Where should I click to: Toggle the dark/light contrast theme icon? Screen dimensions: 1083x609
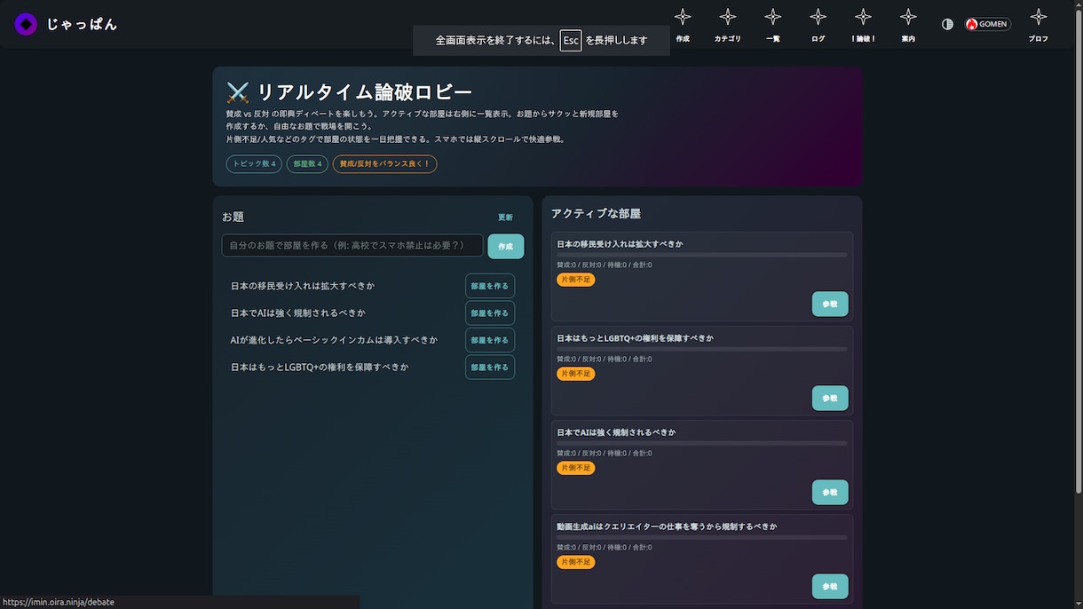[947, 24]
